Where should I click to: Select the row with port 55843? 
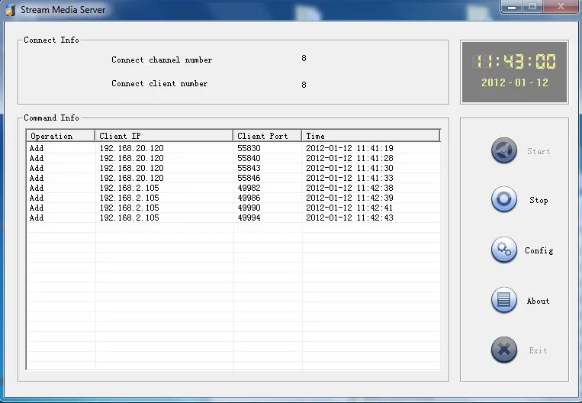[233, 168]
